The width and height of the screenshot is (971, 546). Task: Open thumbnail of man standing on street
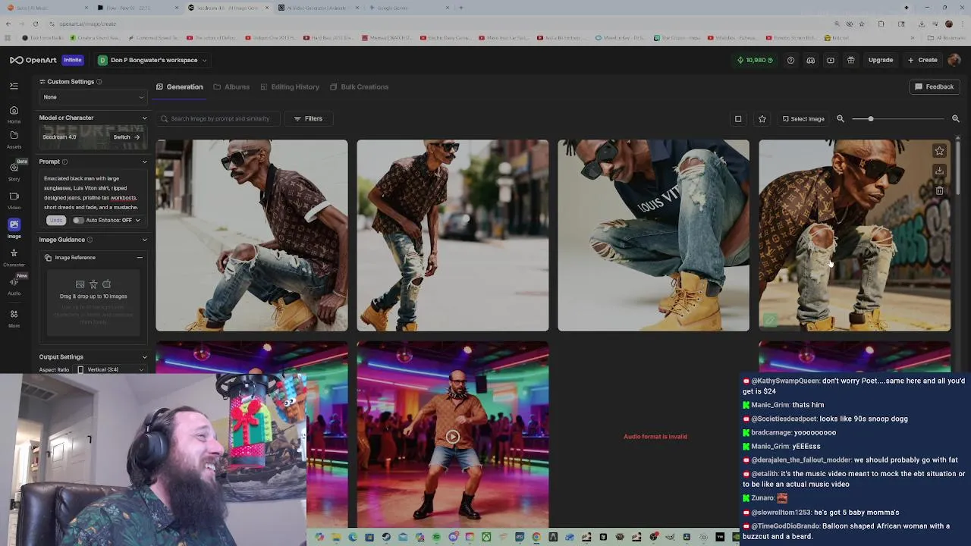453,235
